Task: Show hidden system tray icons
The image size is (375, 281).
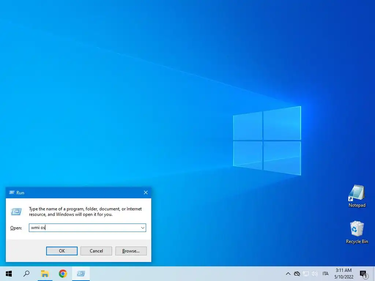Action: click(x=288, y=274)
